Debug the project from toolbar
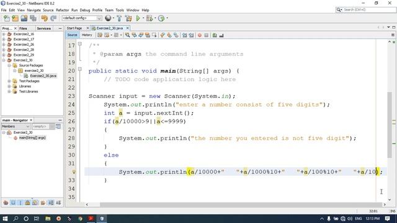The height and width of the screenshot is (223, 397). (149, 18)
